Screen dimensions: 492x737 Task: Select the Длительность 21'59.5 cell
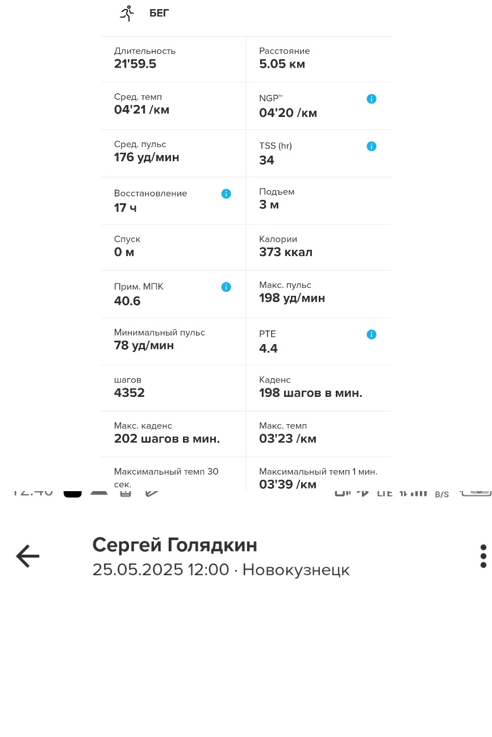(x=173, y=59)
